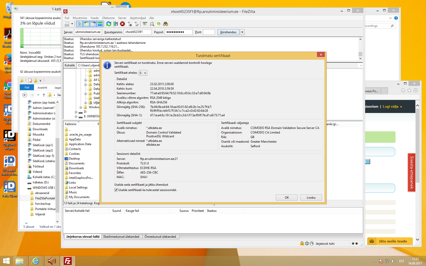Image resolution: width=426 pixels, height=266 pixels.
Task: Expand the D: drive tree node
Action: [76, 112]
